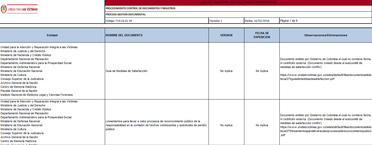This screenshot has height=145, width=372.
Task: Open the 274guiademedidasdesatisfaccion.pdf link
Action: coord(326,77)
